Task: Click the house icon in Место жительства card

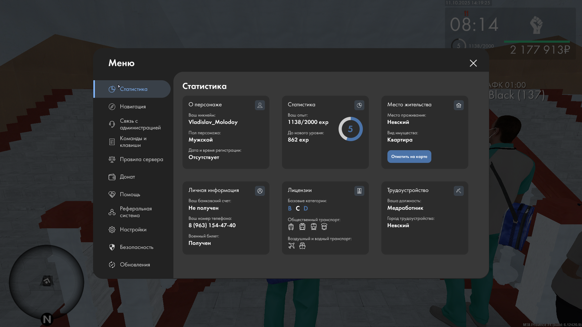Action: (x=459, y=105)
